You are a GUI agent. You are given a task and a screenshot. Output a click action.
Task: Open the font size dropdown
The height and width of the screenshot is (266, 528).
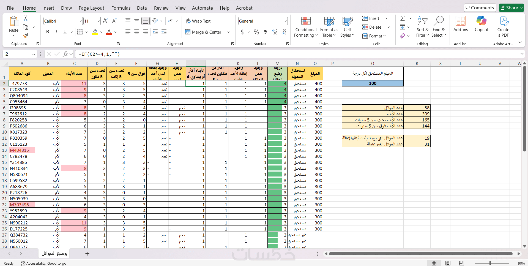click(99, 21)
